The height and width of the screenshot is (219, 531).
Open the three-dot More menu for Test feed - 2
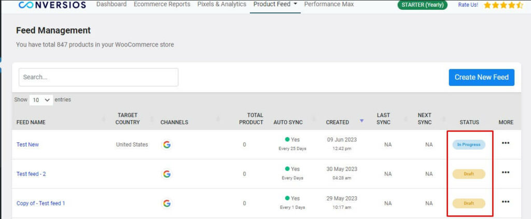click(506, 172)
